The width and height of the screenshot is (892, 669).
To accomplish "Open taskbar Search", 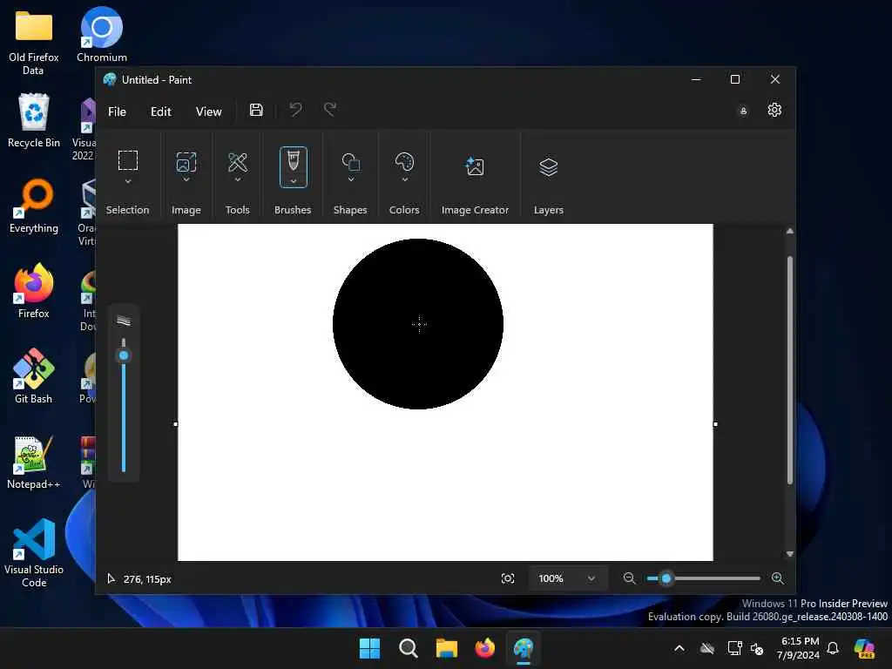I will click(x=409, y=648).
